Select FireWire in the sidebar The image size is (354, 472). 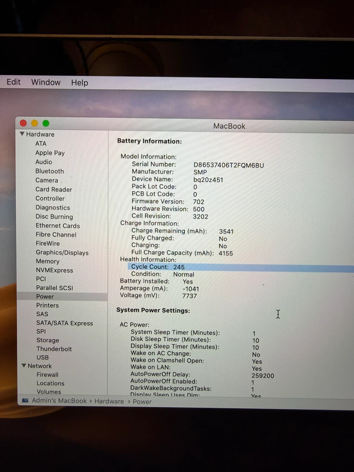click(x=48, y=244)
